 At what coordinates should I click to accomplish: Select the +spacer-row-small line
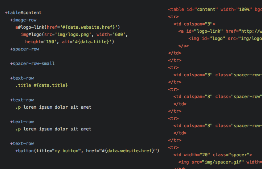click(x=32, y=64)
